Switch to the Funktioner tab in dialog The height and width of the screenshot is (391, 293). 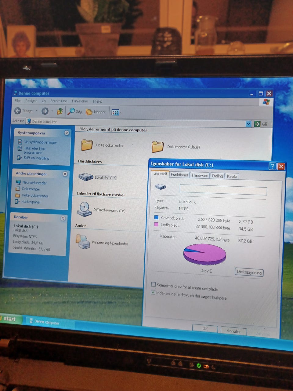179,175
